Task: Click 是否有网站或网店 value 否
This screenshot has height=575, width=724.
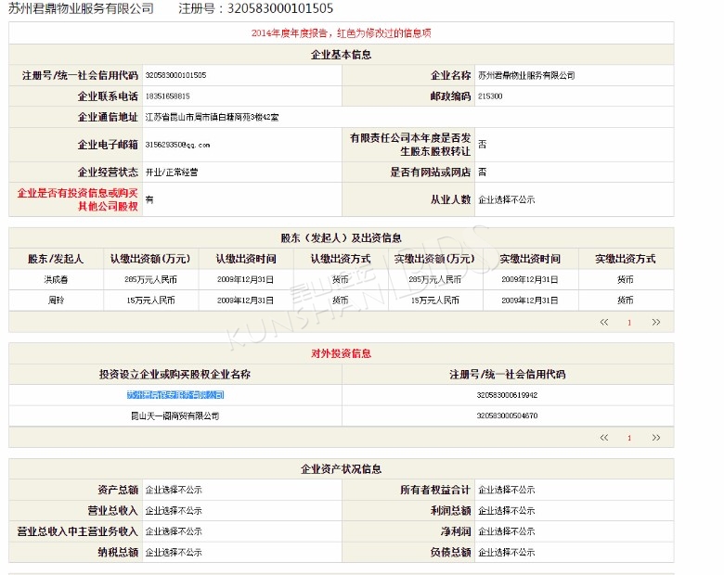Action: [482, 172]
